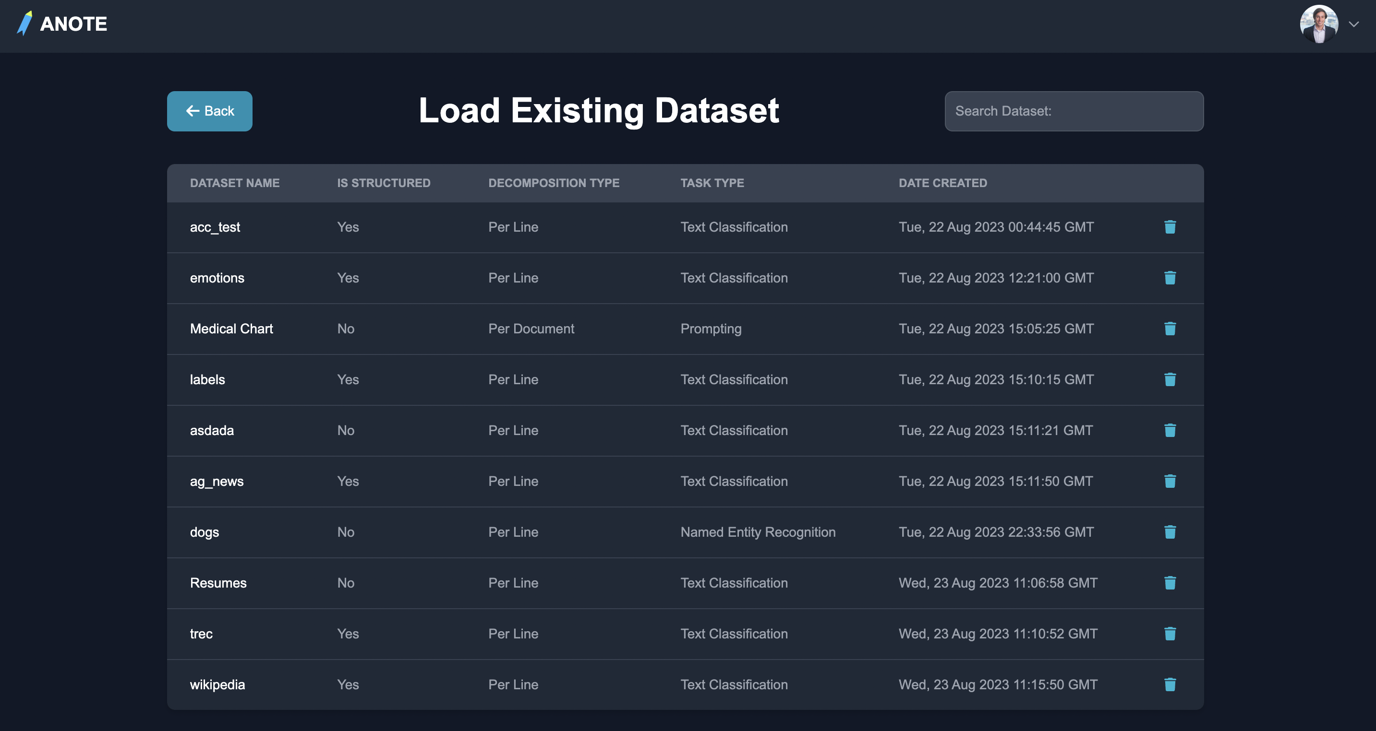Delete the acc_test dataset via trash icon
Viewport: 1376px width, 731px height.
[x=1170, y=227]
